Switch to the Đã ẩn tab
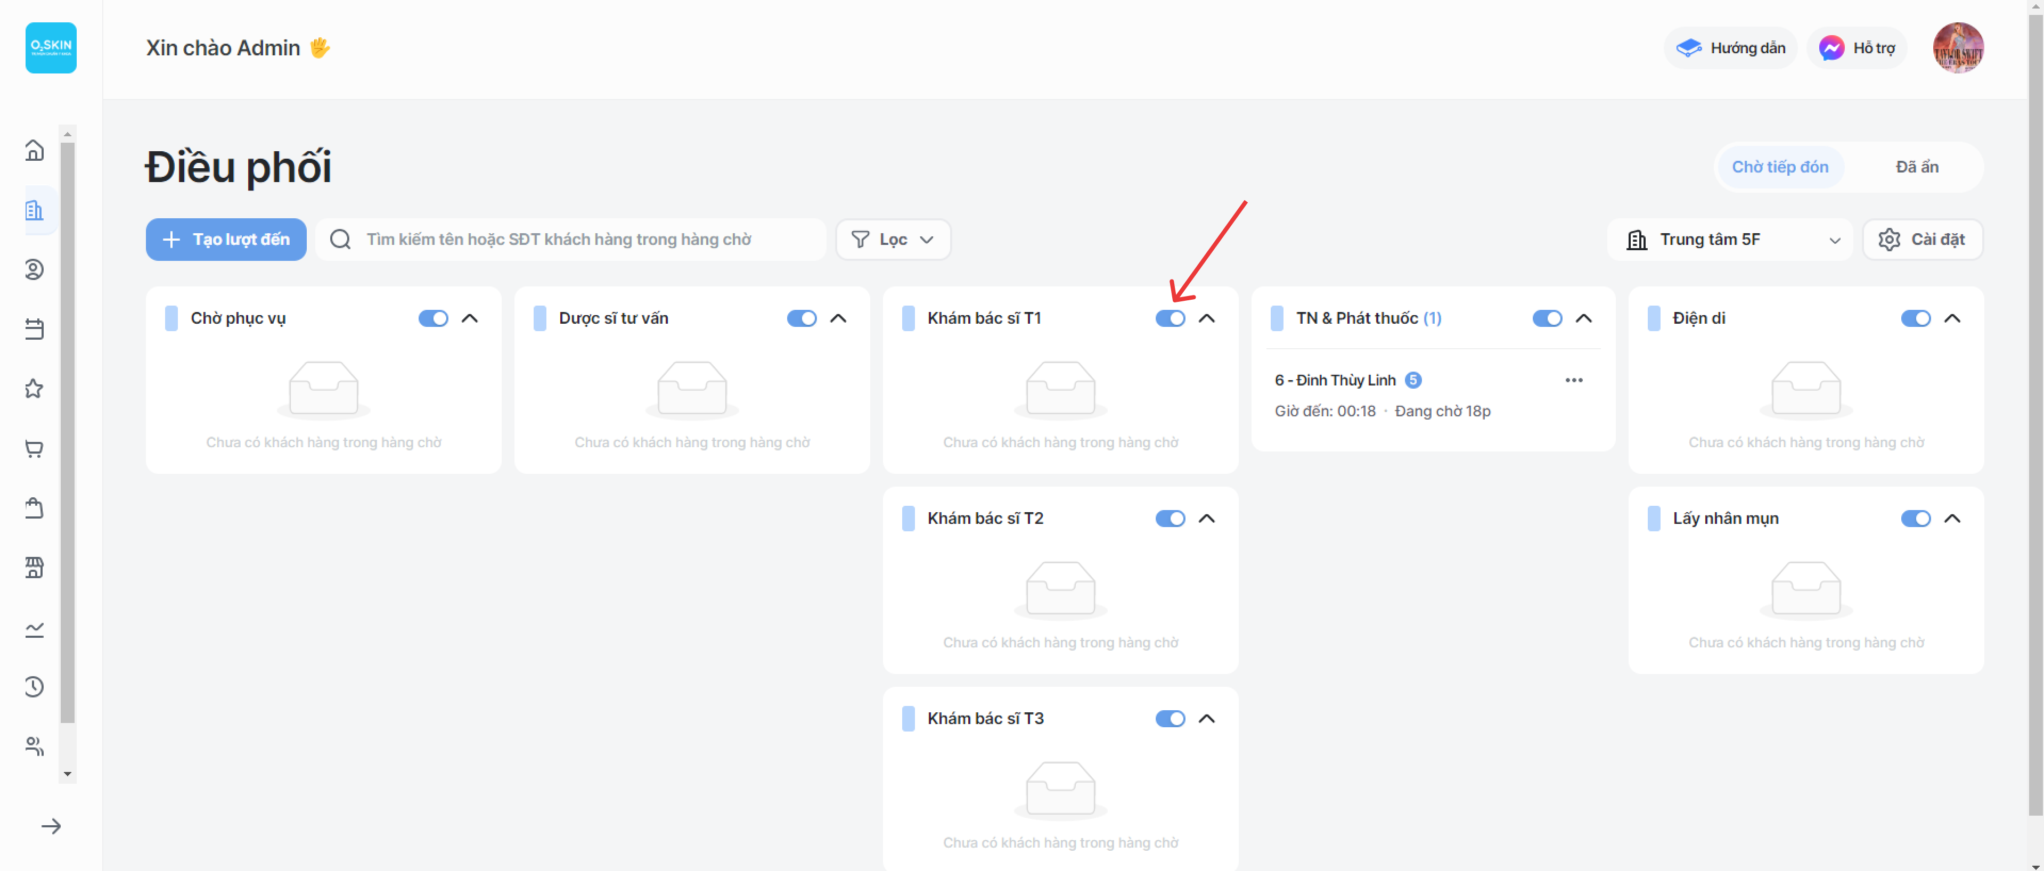 tap(1916, 167)
